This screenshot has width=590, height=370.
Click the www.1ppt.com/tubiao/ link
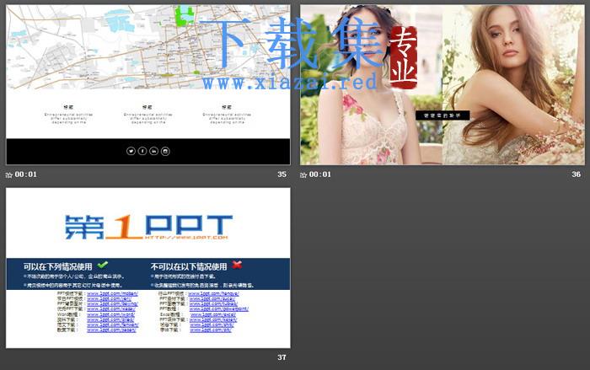[213, 303]
